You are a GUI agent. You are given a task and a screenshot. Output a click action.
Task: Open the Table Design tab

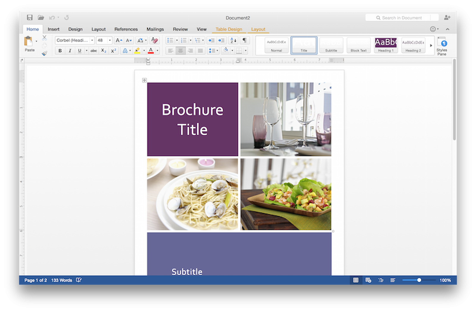click(228, 29)
